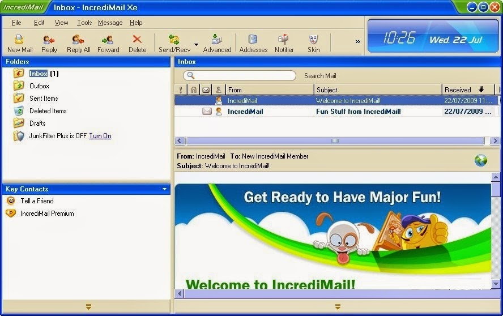Click the JunkFilter Plus shield icon
503x316 pixels.
click(19, 136)
